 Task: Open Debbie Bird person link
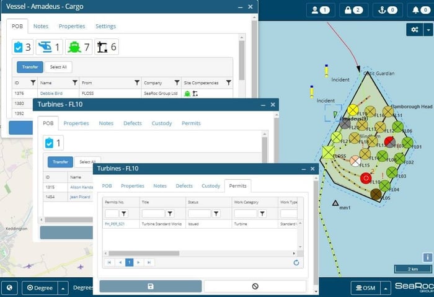point(51,93)
